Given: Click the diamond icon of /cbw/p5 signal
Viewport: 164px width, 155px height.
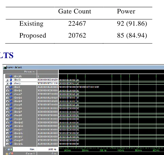Looking at the screenshot, I should (x=11, y=105).
